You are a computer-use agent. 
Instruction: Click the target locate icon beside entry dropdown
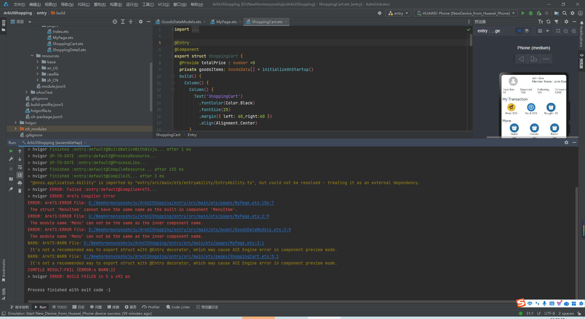[380, 13]
